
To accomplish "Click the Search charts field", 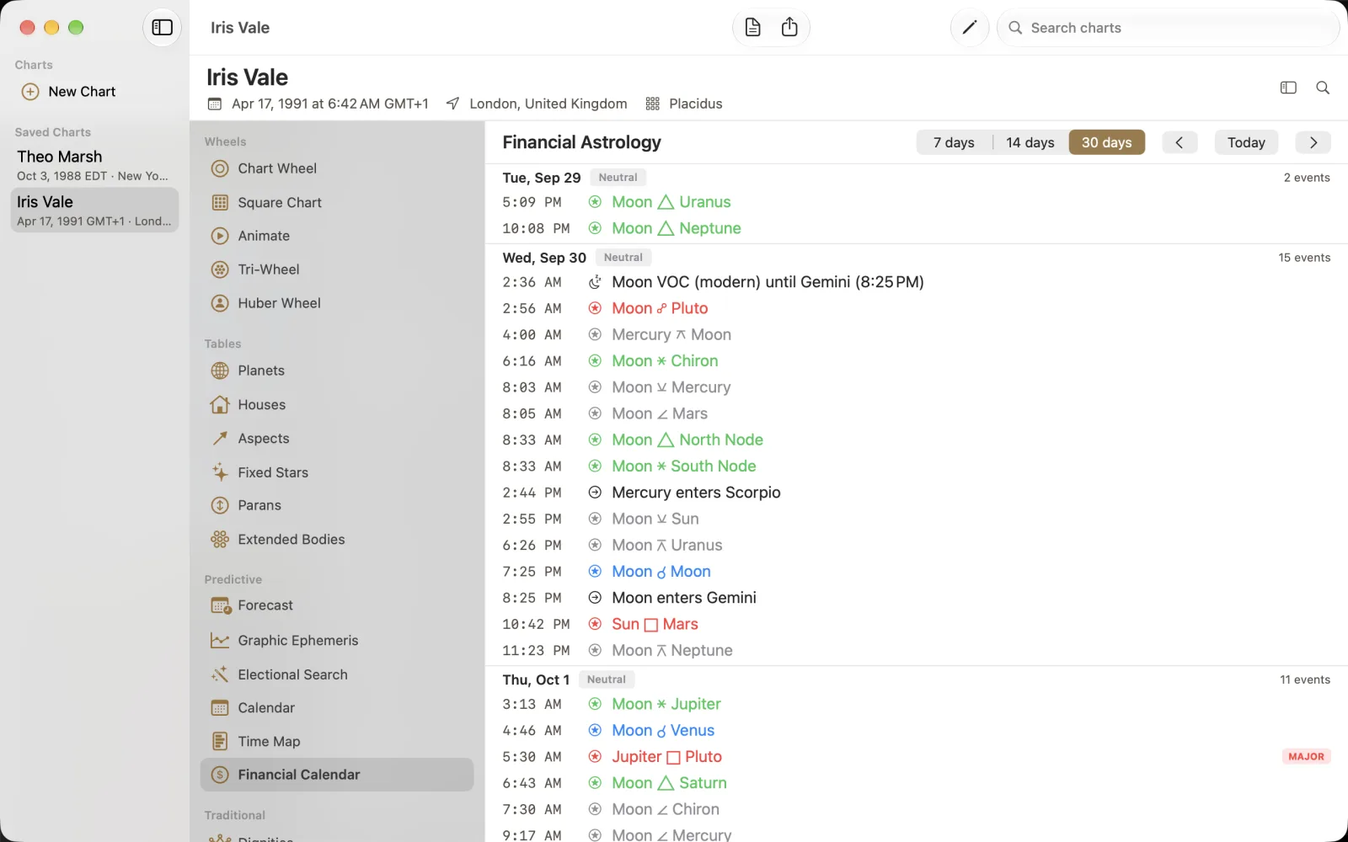I will [x=1168, y=28].
